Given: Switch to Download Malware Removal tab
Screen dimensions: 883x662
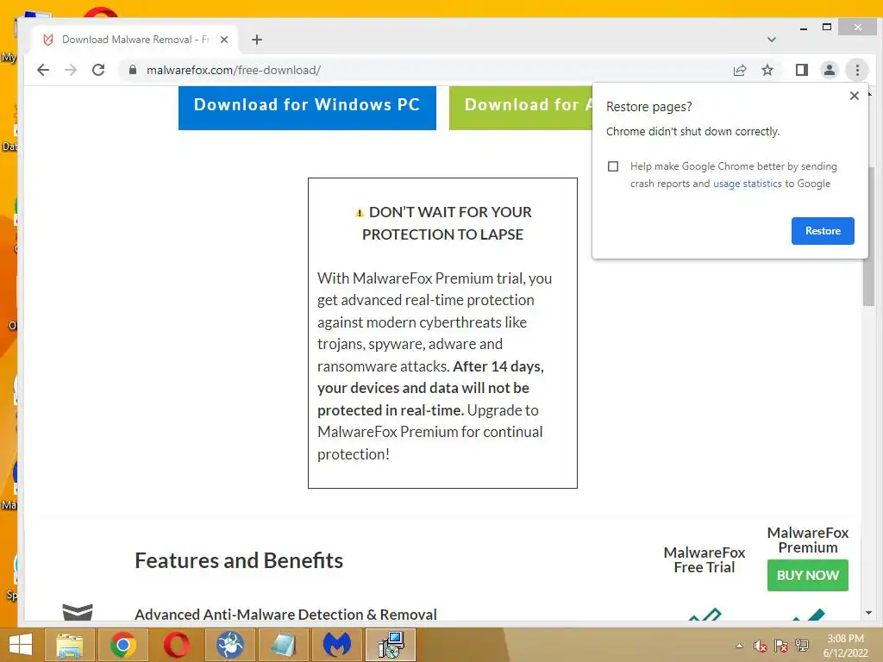Looking at the screenshot, I should 135,40.
